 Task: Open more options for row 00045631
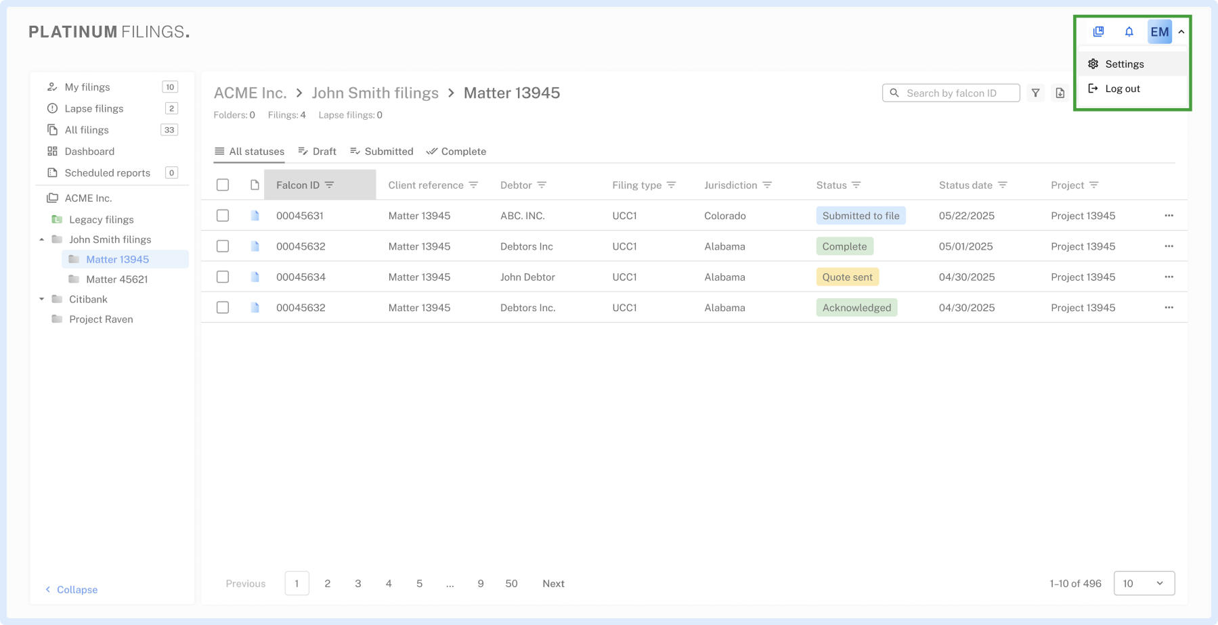1169,216
